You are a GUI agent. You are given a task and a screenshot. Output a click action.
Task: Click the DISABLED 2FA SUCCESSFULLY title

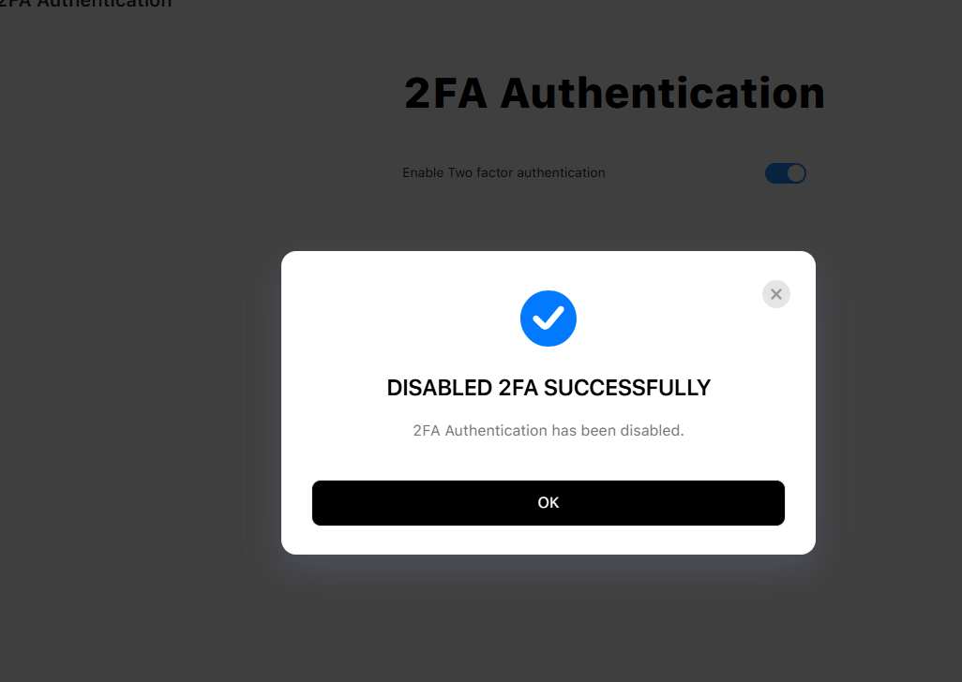tap(549, 388)
